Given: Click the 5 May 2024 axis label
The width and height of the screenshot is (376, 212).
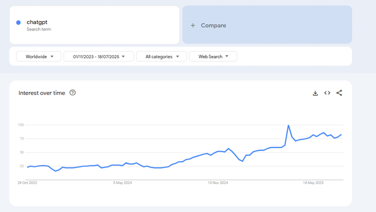Looking at the screenshot, I should tap(123, 183).
